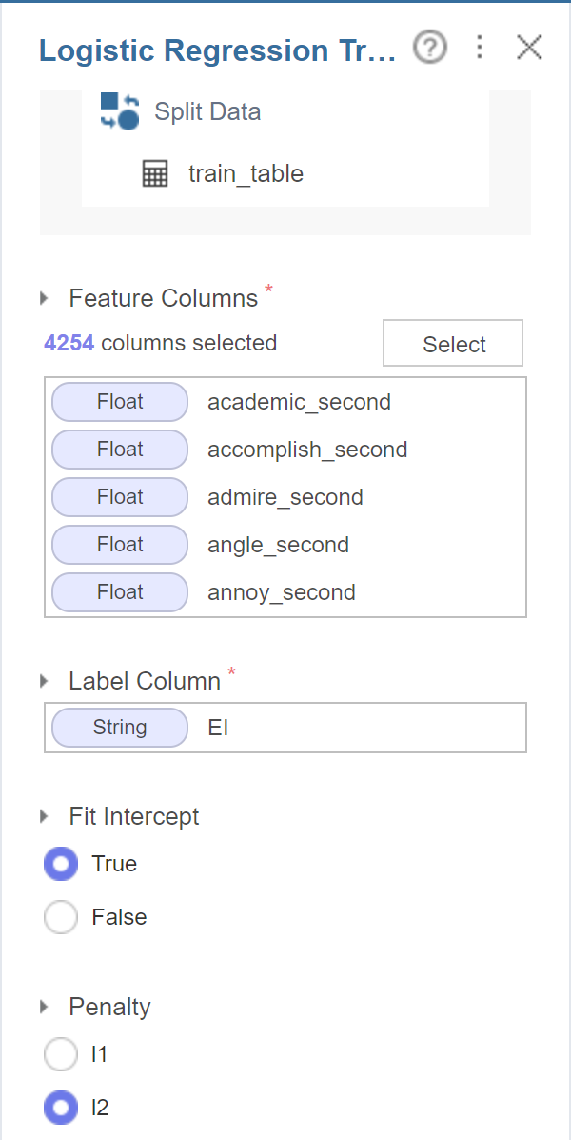This screenshot has height=1140, width=571.
Task: Collapse the Feature Columns section arrow
Action: [45, 299]
